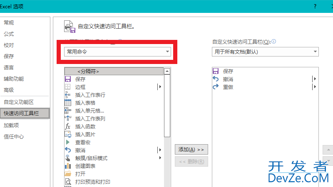Select the Undo (撤消) icon in the commands list
This screenshot has height=187, width=333.
[x=68, y=150]
